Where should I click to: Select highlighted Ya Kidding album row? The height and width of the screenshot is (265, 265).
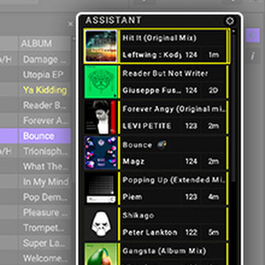click(x=45, y=90)
